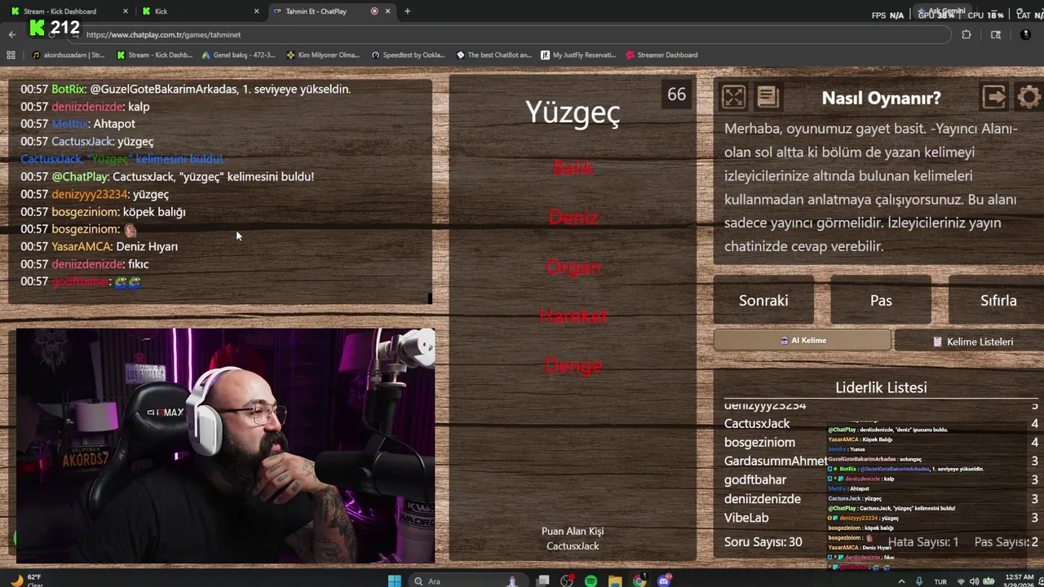Click the main word Yüzgeç
1044x587 pixels.
point(573,113)
